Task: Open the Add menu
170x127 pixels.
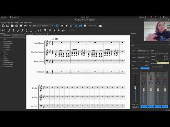Action: point(12,23)
